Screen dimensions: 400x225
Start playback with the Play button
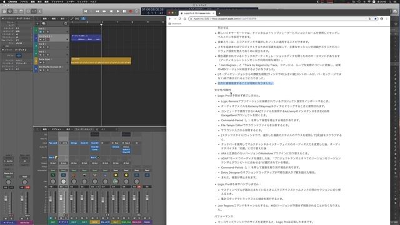[x=118, y=11]
